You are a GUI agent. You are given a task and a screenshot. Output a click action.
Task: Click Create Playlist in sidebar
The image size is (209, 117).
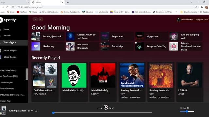[10, 51]
